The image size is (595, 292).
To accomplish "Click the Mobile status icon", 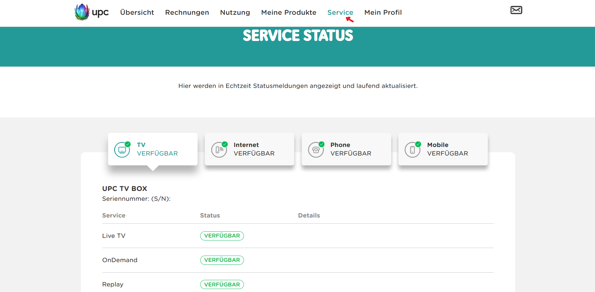I will point(413,150).
